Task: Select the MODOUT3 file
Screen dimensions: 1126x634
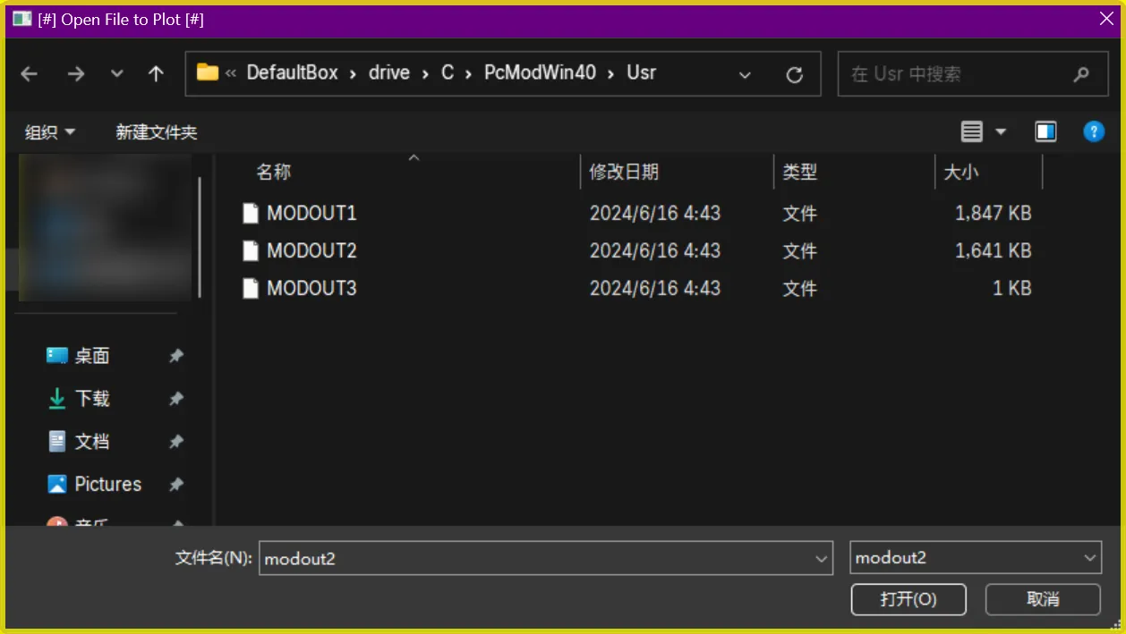Action: click(311, 289)
